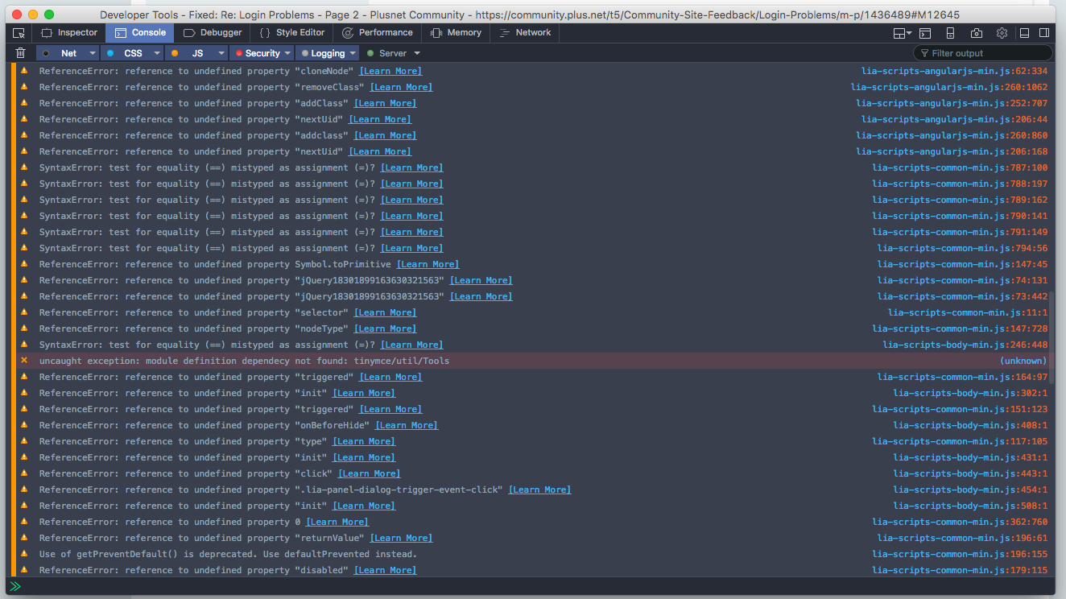Toggle Responsive Design Mode icon
Screen dimensions: 1066x599
[951, 33]
